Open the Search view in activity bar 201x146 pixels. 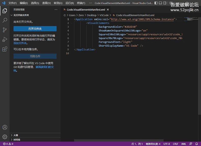pyautogui.click(x=5, y=20)
